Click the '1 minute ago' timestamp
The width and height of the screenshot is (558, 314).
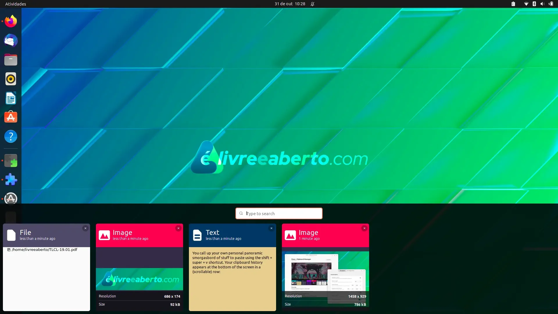pos(309,239)
